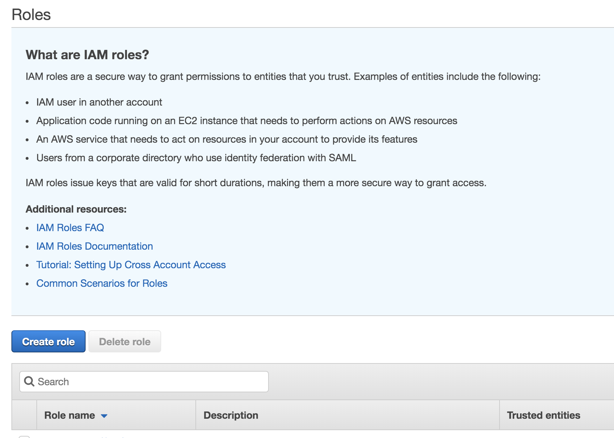Screen dimensions: 614x438
Task: Click the greyed Delete role button
Action: [x=125, y=341]
